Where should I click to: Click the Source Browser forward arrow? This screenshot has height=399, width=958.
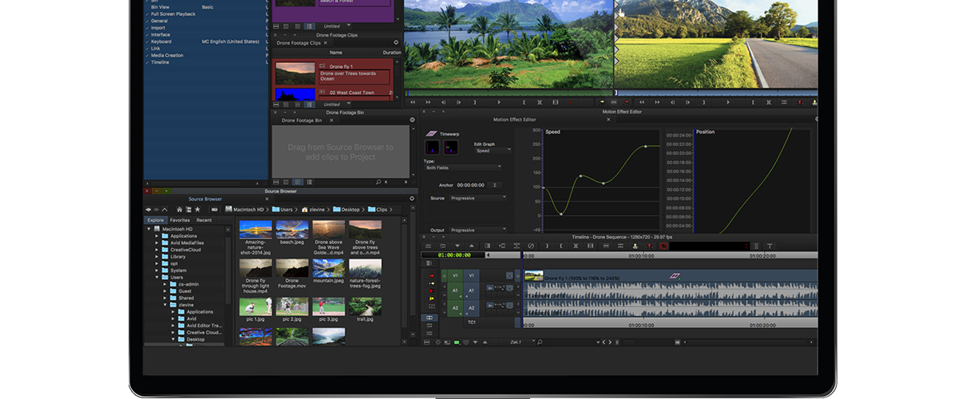[156, 209]
